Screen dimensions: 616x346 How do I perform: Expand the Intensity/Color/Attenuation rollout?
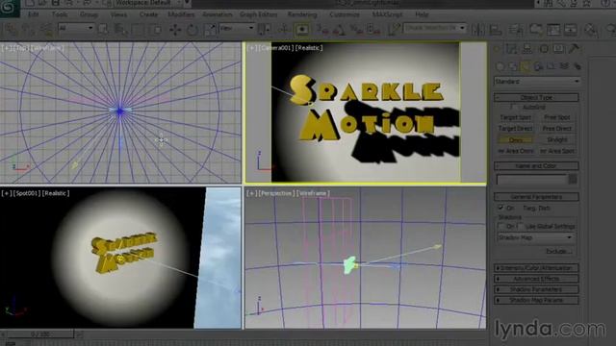coord(536,268)
